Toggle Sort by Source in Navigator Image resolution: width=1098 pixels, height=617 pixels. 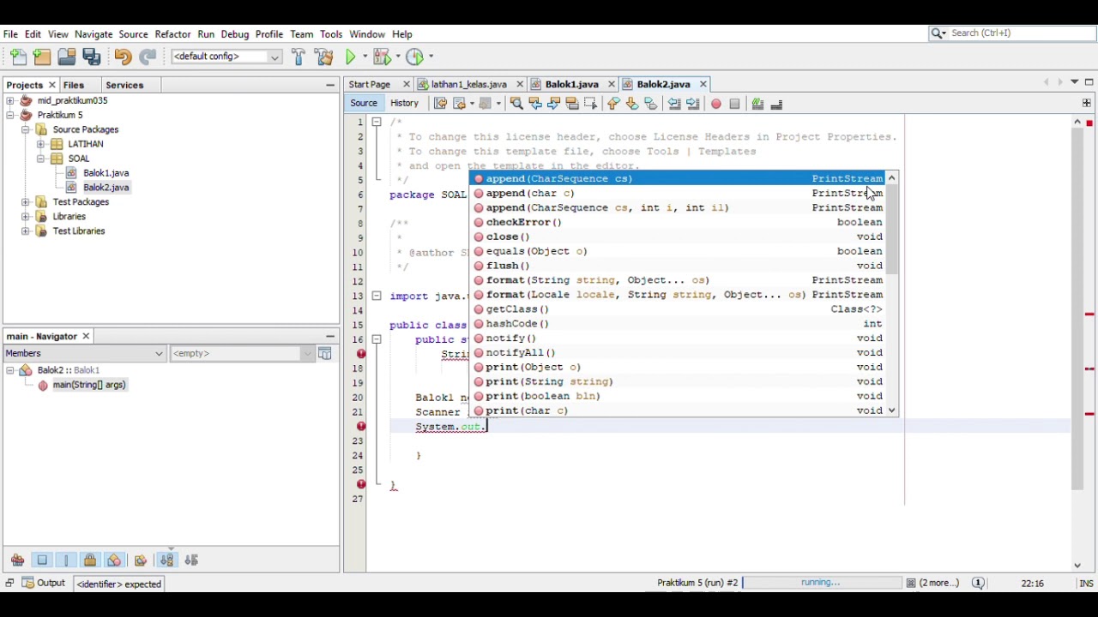(191, 560)
